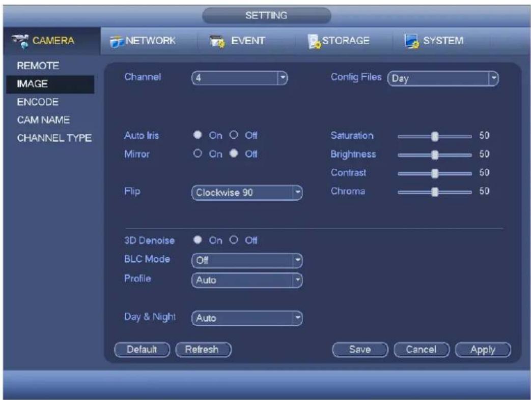Open CAM NAME in the sidebar
Image resolution: width=531 pixels, height=400 pixels.
click(43, 120)
